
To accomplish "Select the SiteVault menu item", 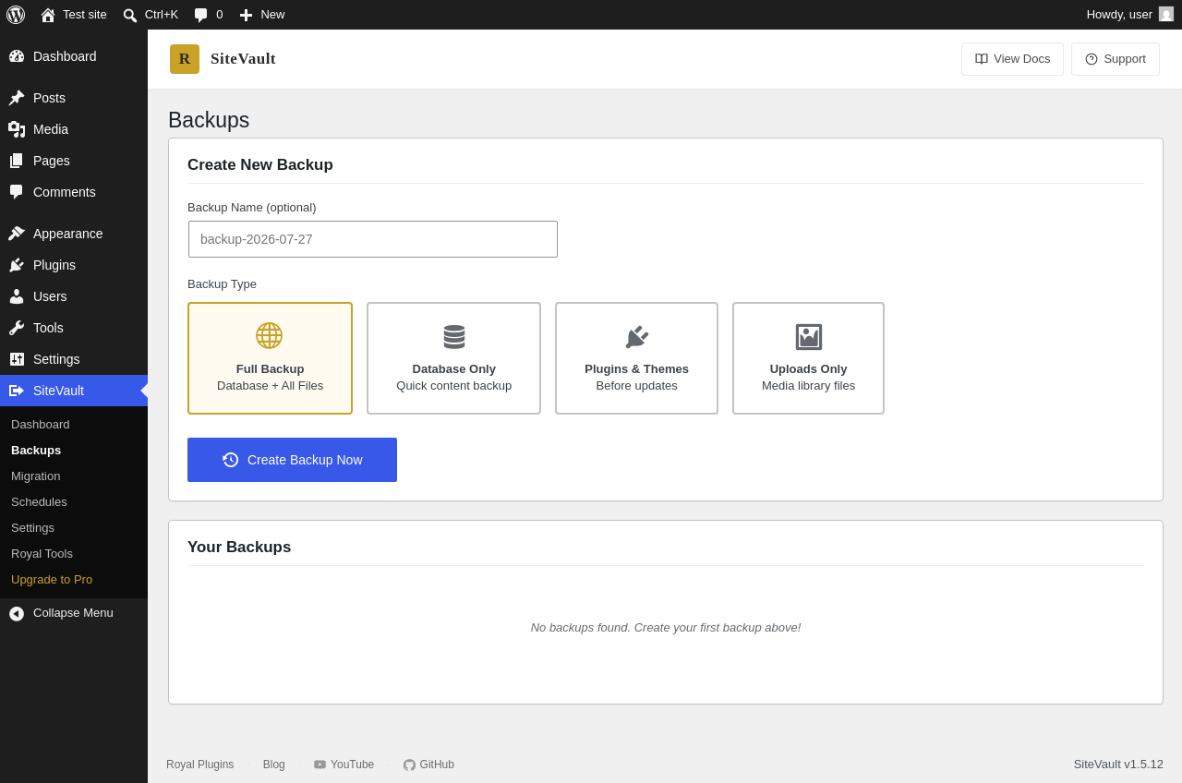I will pyautogui.click(x=74, y=391).
